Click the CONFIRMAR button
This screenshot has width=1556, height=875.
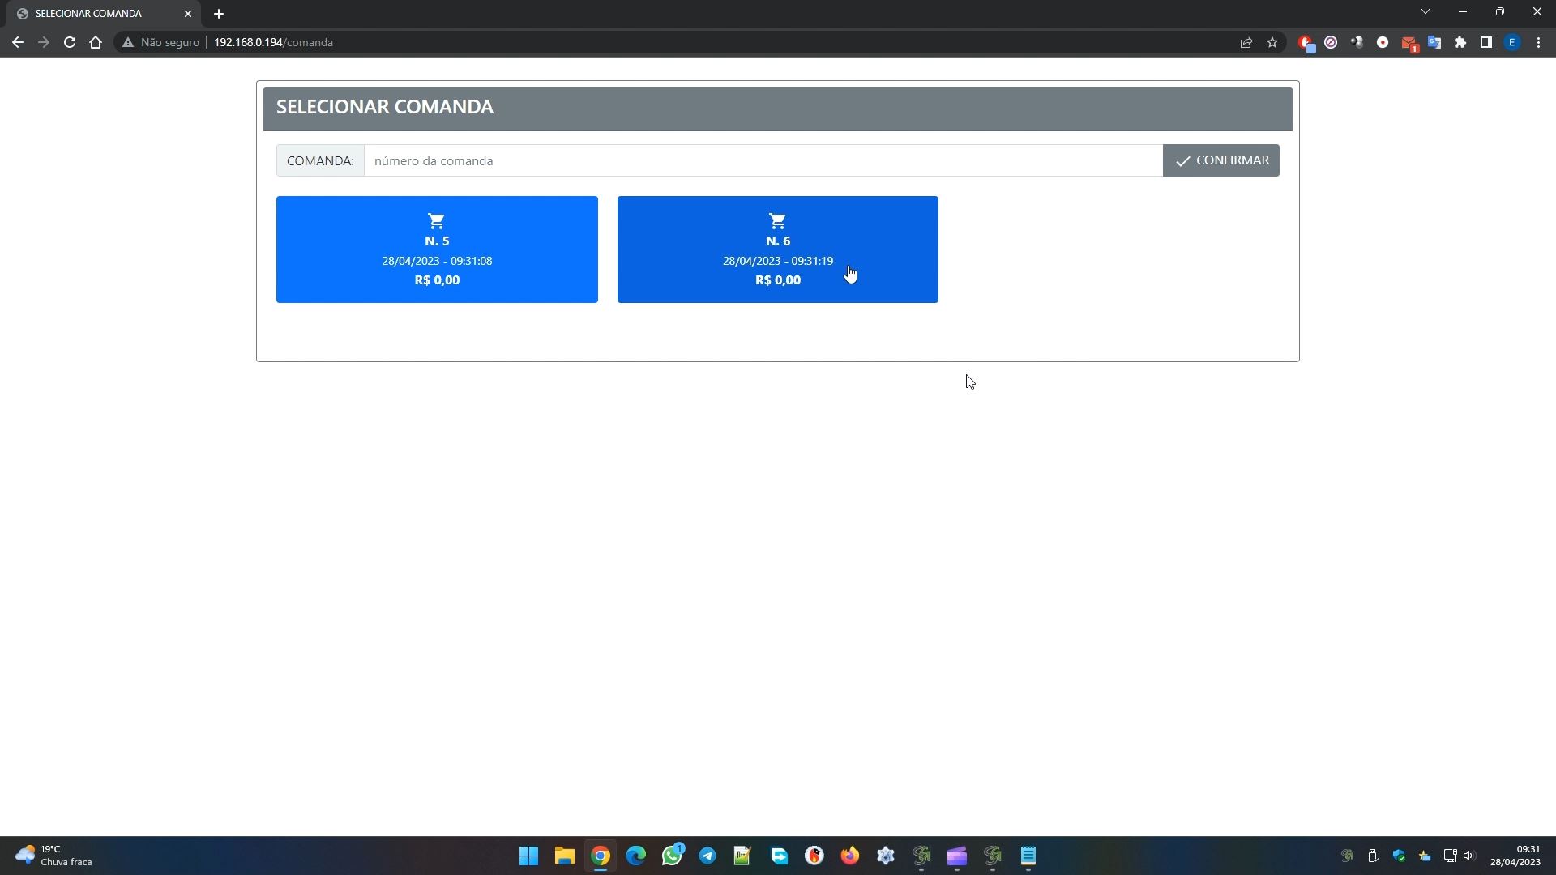click(1221, 160)
